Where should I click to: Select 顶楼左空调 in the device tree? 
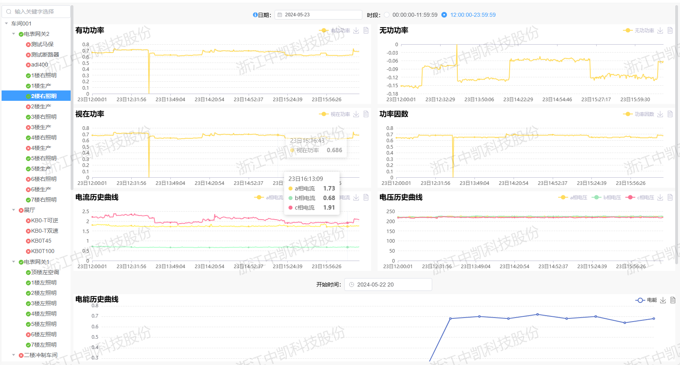[45, 272]
